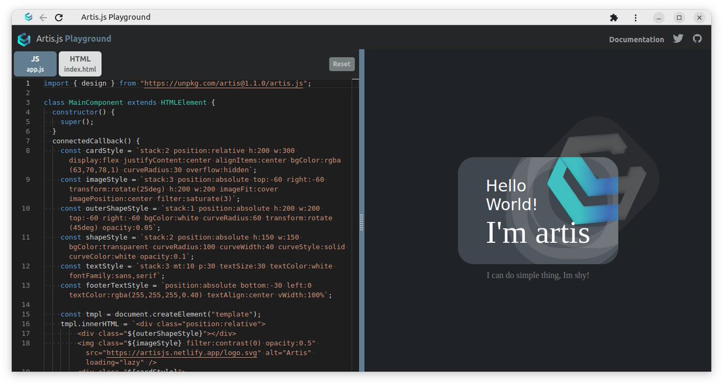Click line number 18 in gutter

pos(25,343)
